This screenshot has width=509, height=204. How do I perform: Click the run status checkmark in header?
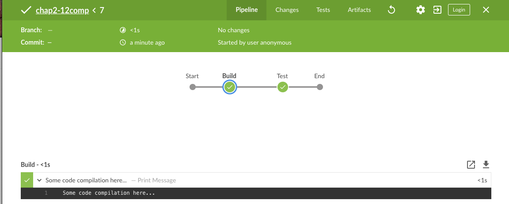click(x=26, y=10)
